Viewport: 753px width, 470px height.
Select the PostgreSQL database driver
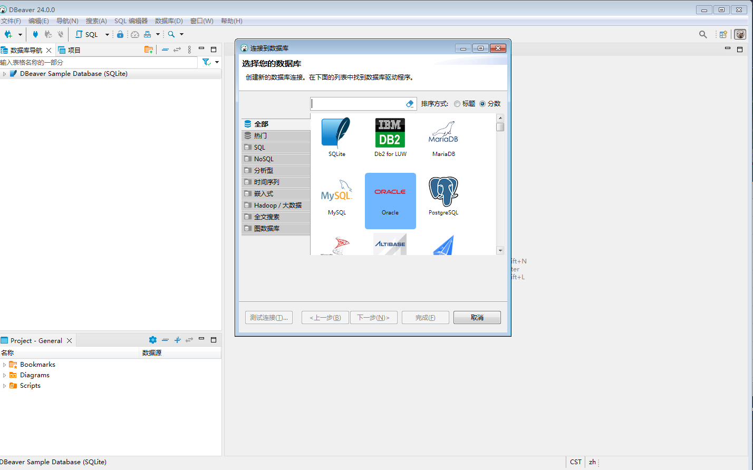pyautogui.click(x=443, y=201)
